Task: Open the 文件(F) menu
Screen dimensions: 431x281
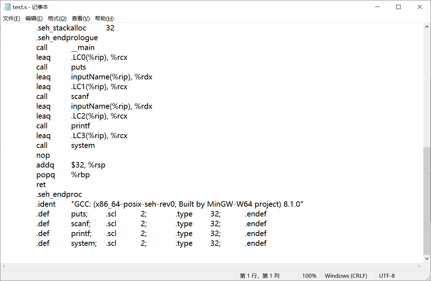Action: tap(11, 18)
